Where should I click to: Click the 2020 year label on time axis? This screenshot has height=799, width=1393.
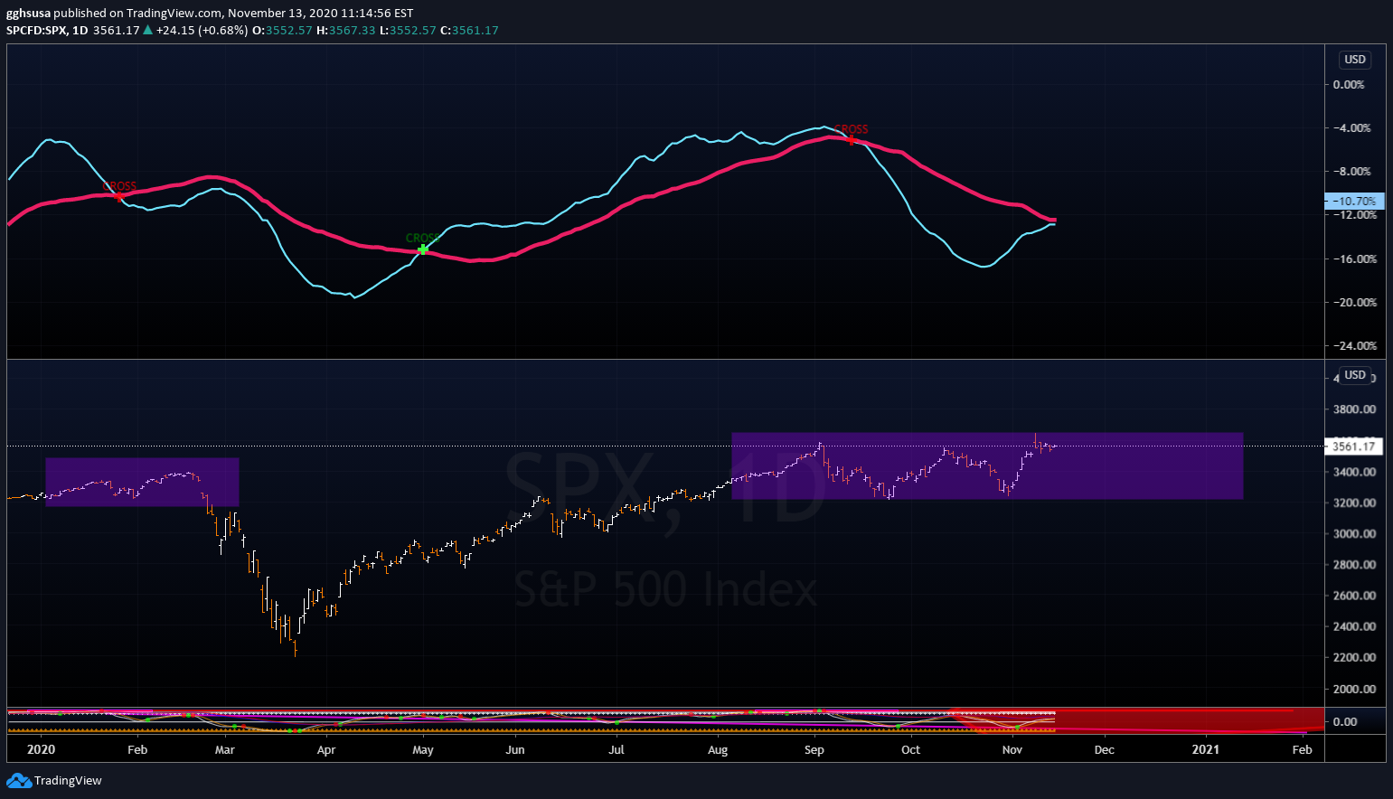(41, 749)
